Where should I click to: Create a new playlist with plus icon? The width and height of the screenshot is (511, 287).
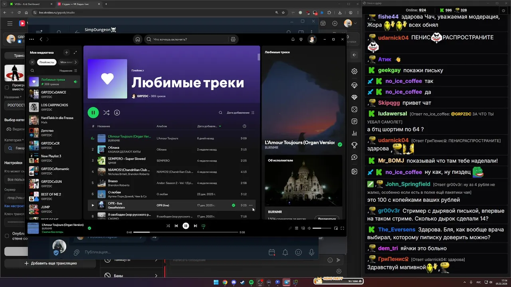pyautogui.click(x=67, y=52)
